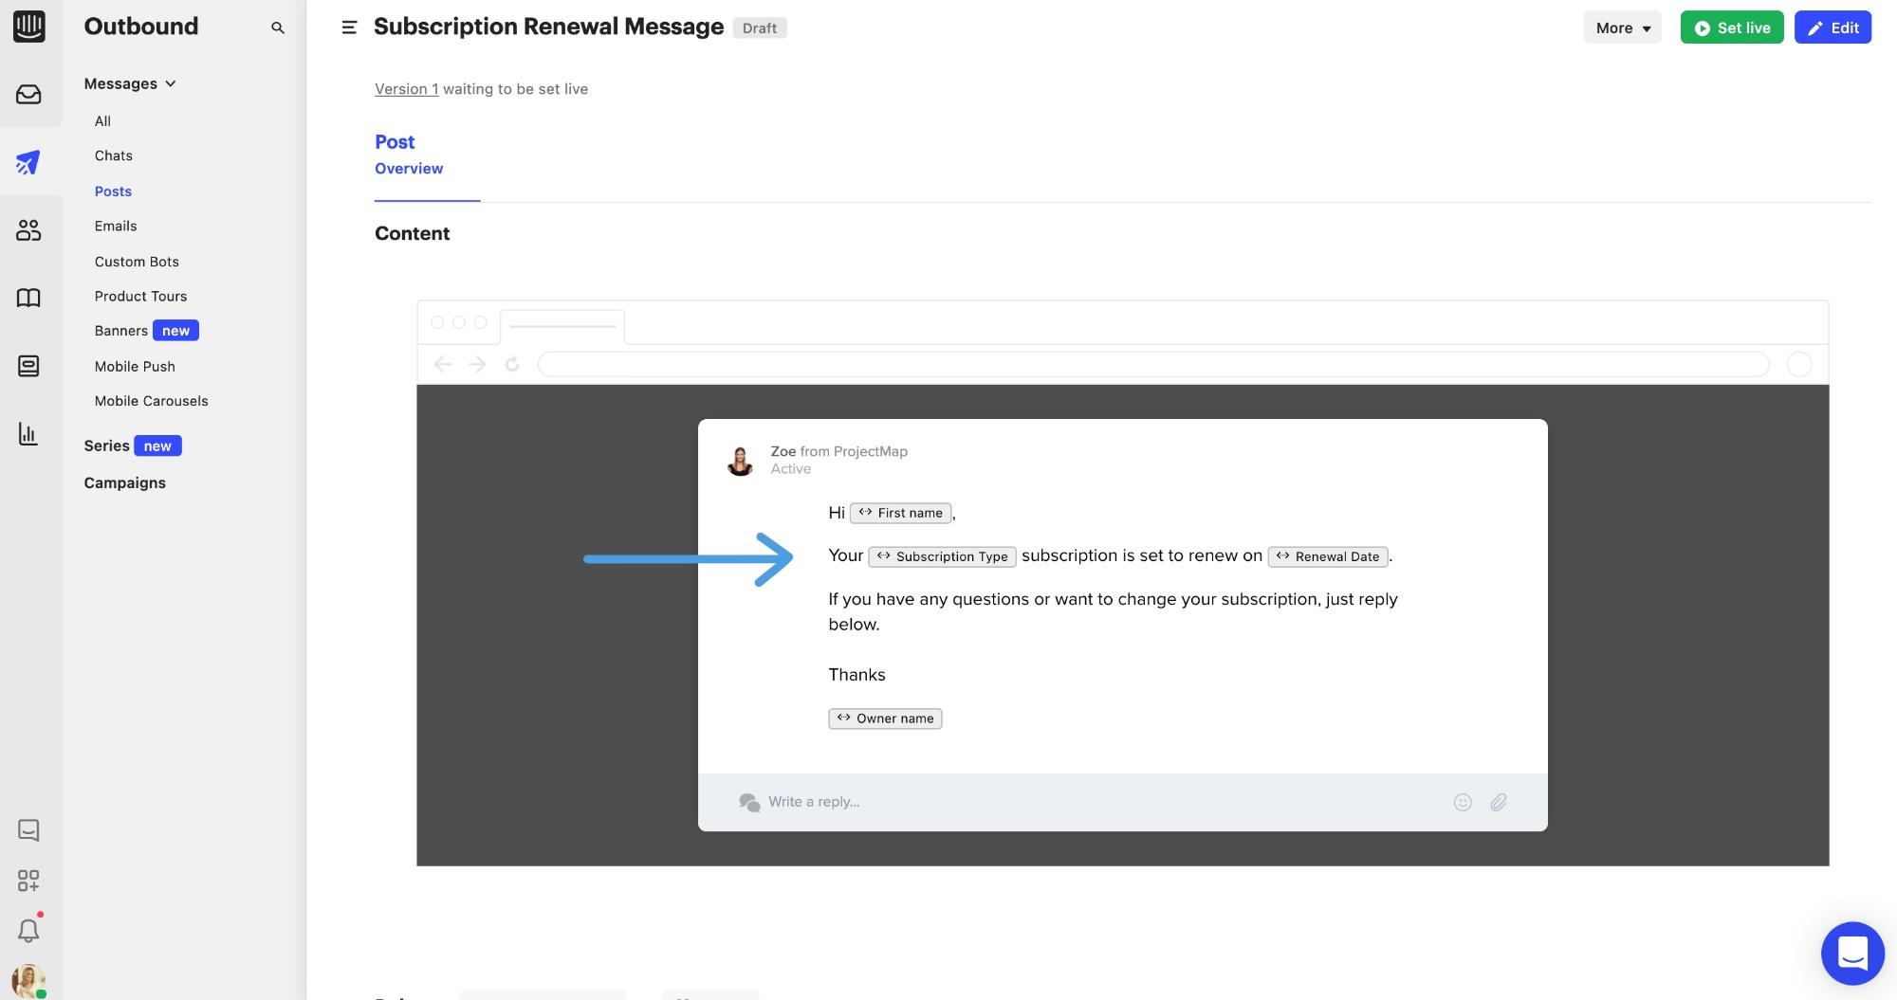Select the Outbound paper plane icon
Viewport: 1897px width, 1000px height.
[28, 162]
